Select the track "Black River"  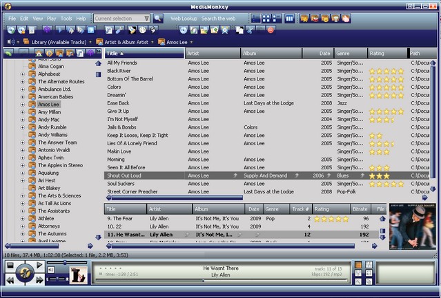pyautogui.click(x=119, y=71)
